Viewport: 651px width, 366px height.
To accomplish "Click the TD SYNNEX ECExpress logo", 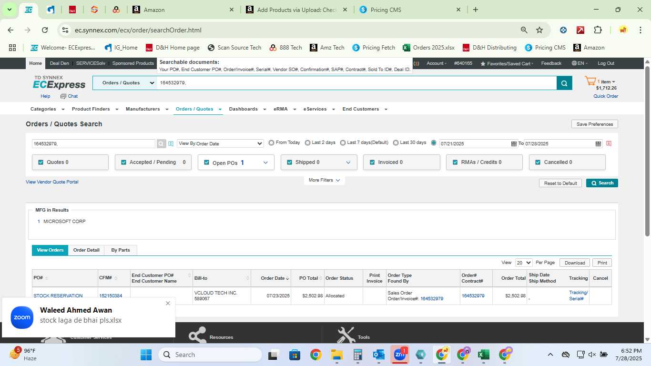I will click(x=59, y=82).
